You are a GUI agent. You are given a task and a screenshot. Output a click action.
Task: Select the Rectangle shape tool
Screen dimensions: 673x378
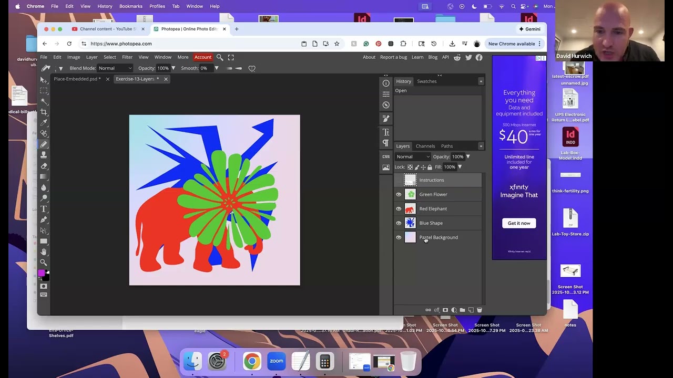click(x=44, y=241)
